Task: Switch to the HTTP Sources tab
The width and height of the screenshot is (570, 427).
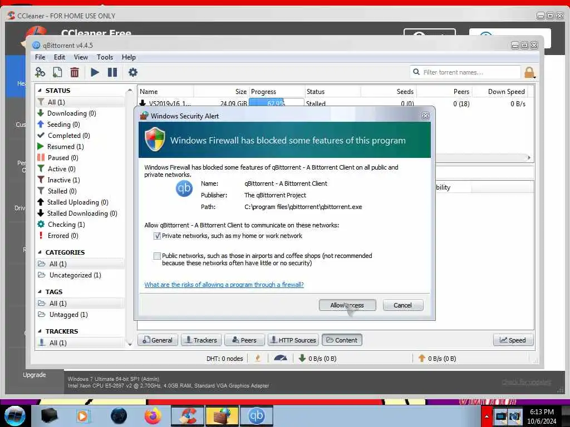Action: 293,340
